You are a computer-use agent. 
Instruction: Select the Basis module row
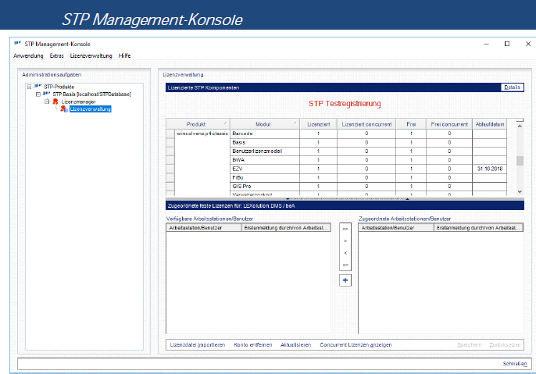coord(369,142)
